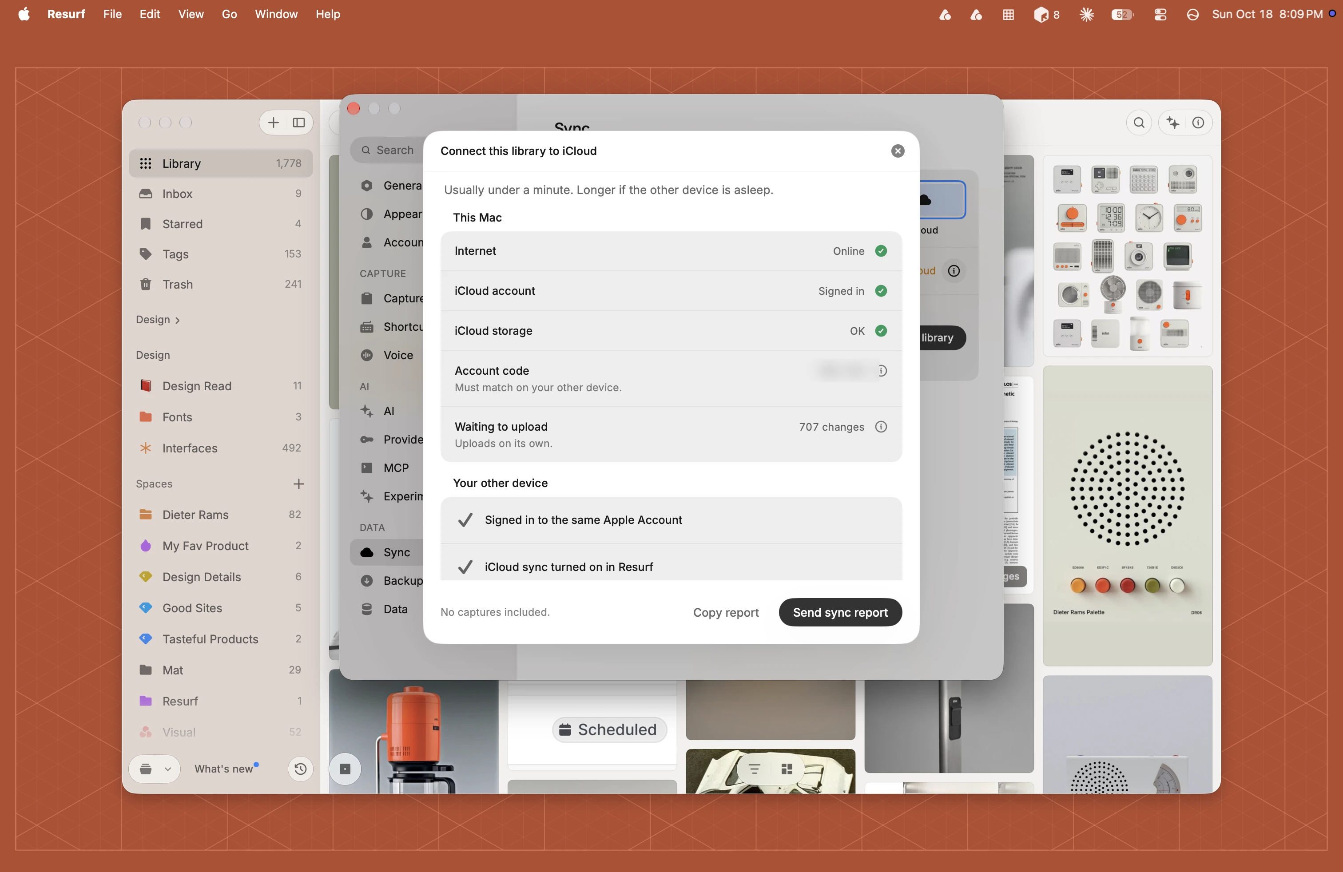Click the filter lines icon at bottom
The image size is (1343, 872).
(754, 769)
